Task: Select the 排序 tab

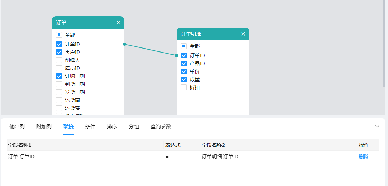Action: [x=112, y=127]
